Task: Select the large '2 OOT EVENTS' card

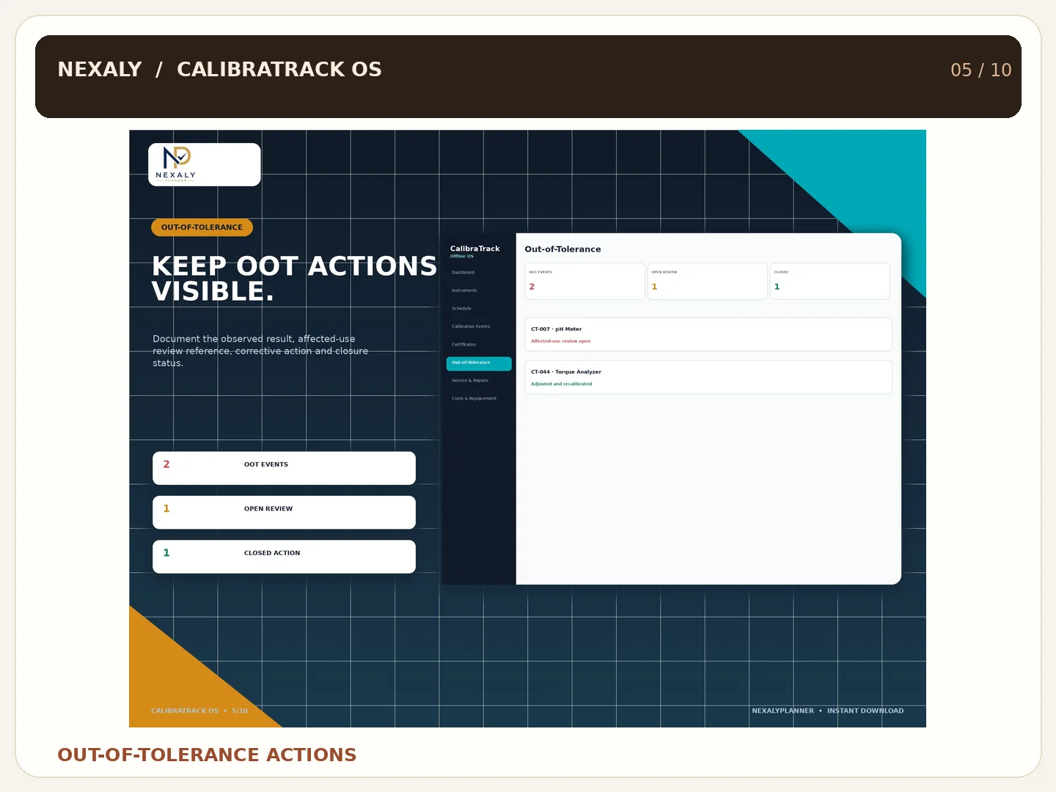Action: (284, 468)
